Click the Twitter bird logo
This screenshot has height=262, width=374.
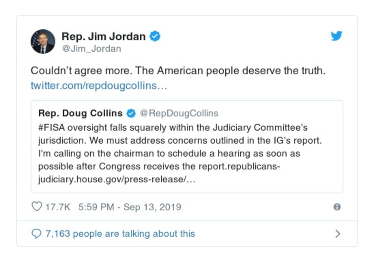(337, 36)
